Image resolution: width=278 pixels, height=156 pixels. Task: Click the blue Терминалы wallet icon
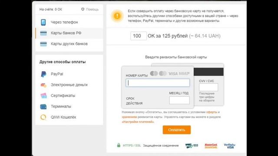coord(43,107)
